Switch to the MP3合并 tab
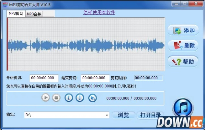Viewport: 205px width, 130px height. click(34, 14)
